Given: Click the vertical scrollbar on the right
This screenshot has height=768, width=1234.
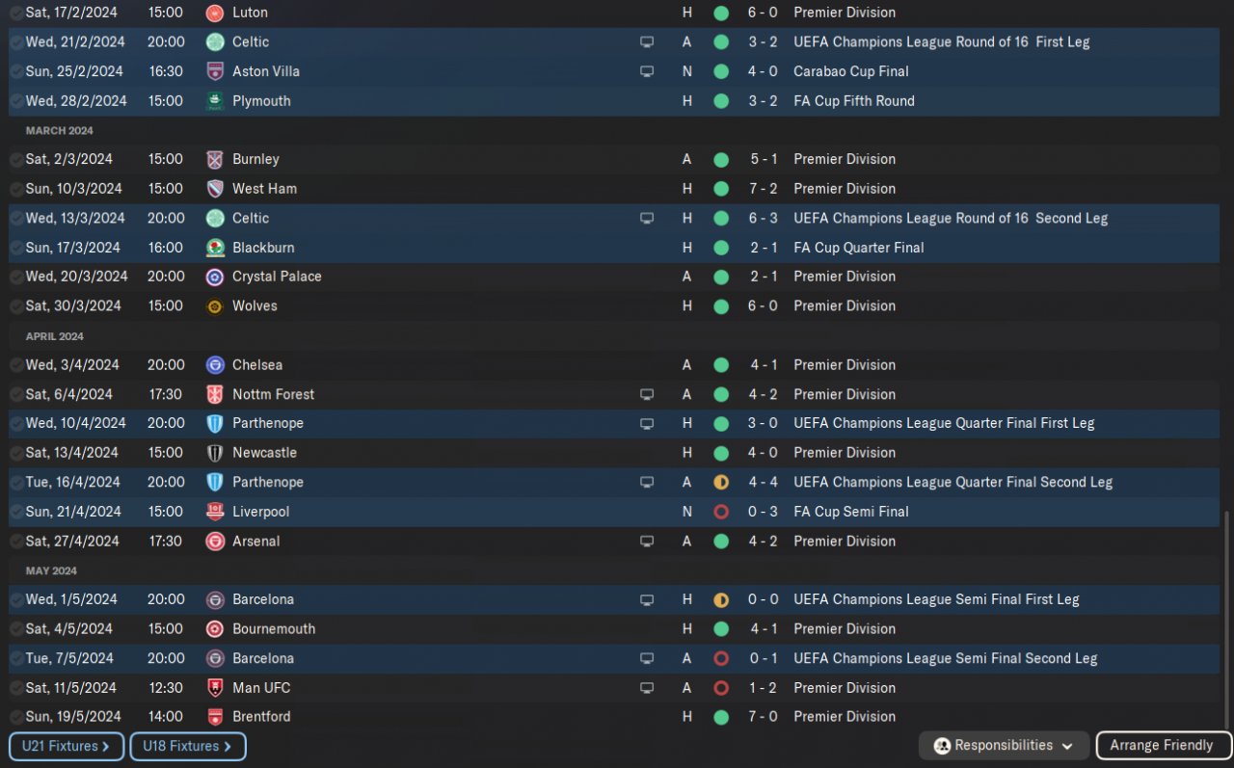Looking at the screenshot, I should click(1227, 617).
